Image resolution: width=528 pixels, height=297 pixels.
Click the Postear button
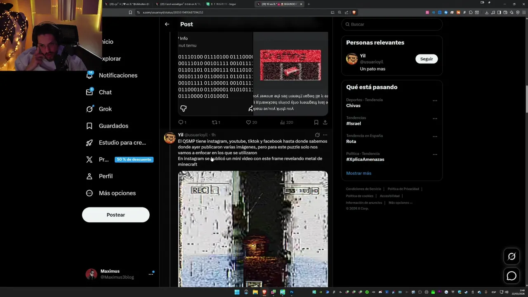coord(116,215)
